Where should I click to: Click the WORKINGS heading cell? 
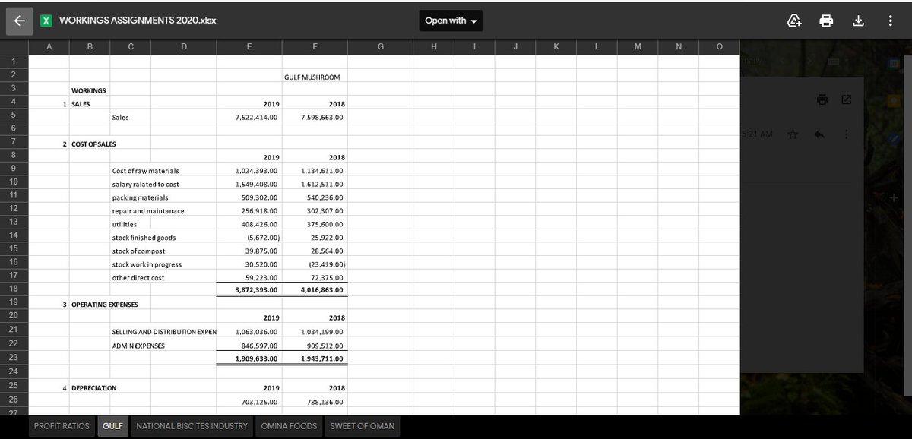(88, 91)
